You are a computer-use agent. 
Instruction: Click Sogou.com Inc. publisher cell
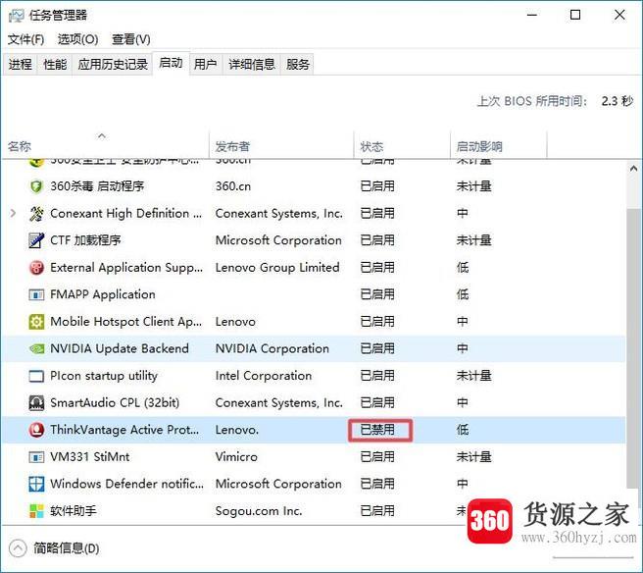259,511
